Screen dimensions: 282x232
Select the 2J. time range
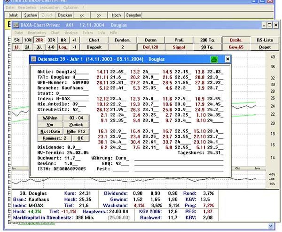point(28,47)
